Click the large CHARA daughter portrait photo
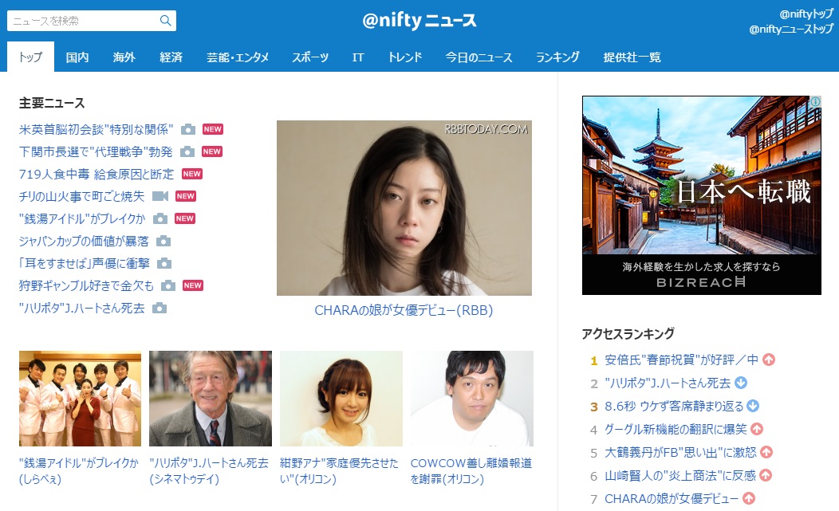Image resolution: width=839 pixels, height=511 pixels. coord(404,208)
